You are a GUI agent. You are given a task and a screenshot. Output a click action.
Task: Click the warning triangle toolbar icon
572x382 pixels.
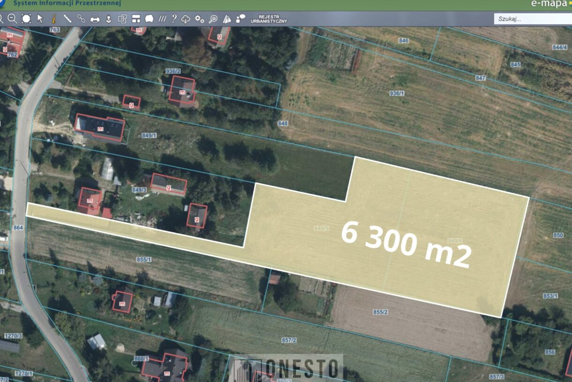click(x=227, y=20)
